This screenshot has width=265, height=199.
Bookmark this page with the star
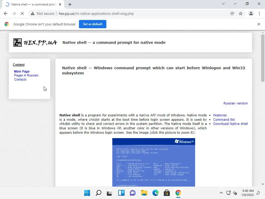[241, 13]
